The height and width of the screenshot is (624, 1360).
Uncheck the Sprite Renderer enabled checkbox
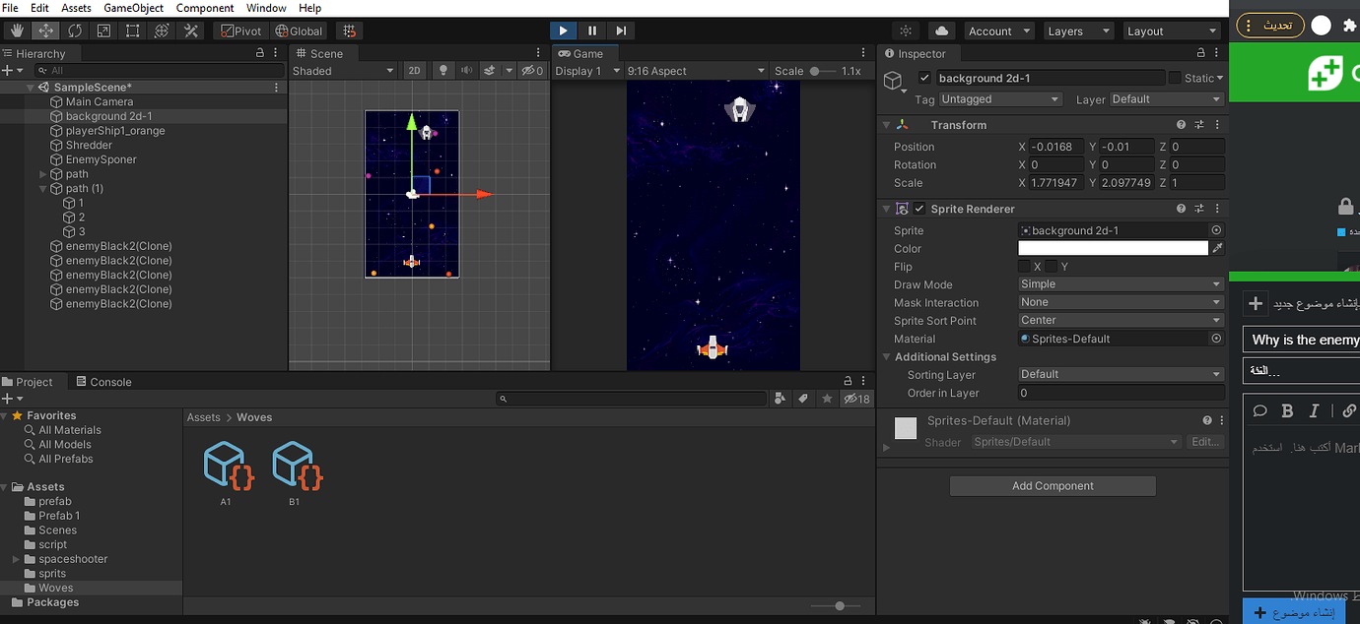point(919,209)
